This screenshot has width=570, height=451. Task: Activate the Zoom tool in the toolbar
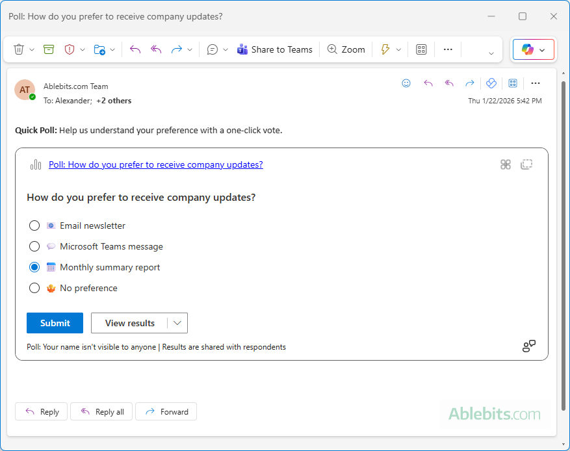pos(346,49)
